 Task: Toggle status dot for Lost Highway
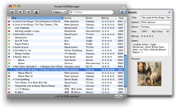click(9, 28)
